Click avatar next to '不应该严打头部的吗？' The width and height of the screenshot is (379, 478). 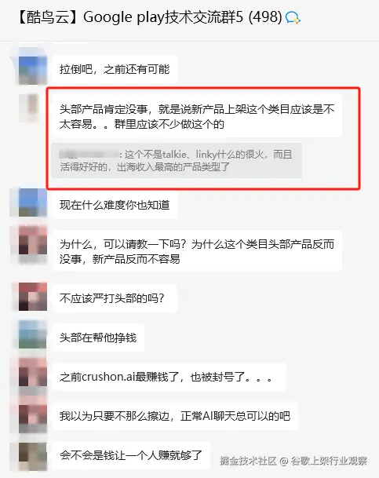point(33,297)
